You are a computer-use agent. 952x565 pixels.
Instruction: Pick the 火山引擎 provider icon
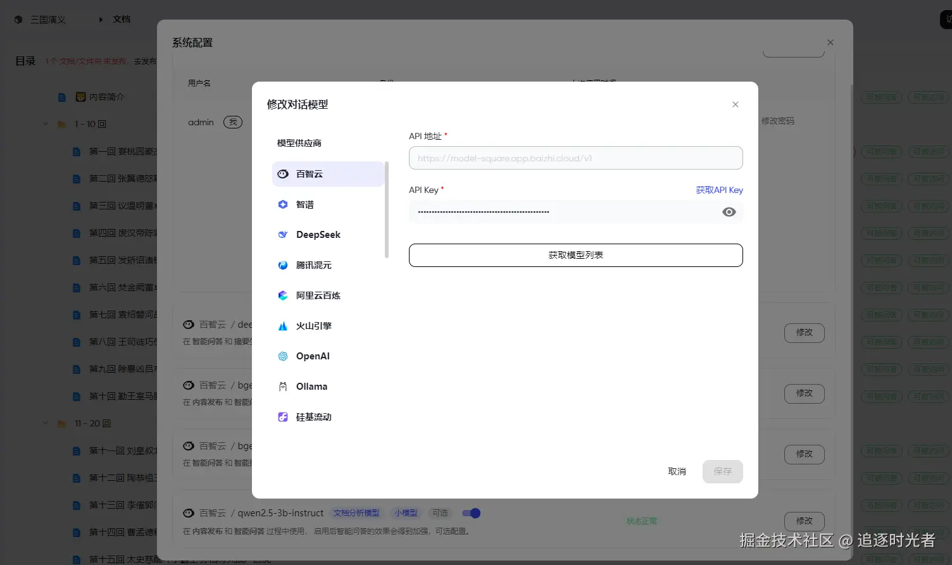[283, 326]
